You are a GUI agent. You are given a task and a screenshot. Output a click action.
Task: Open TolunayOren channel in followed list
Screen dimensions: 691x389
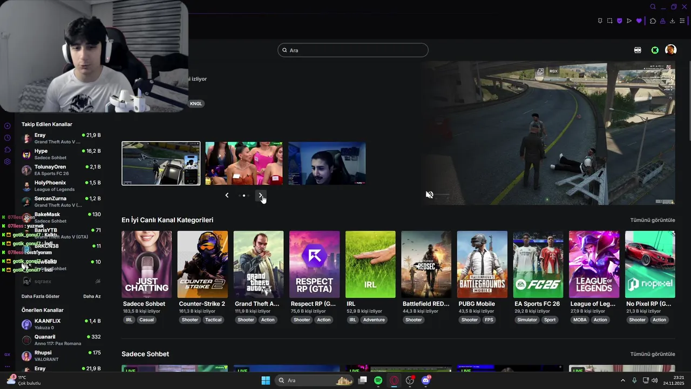[61, 170]
